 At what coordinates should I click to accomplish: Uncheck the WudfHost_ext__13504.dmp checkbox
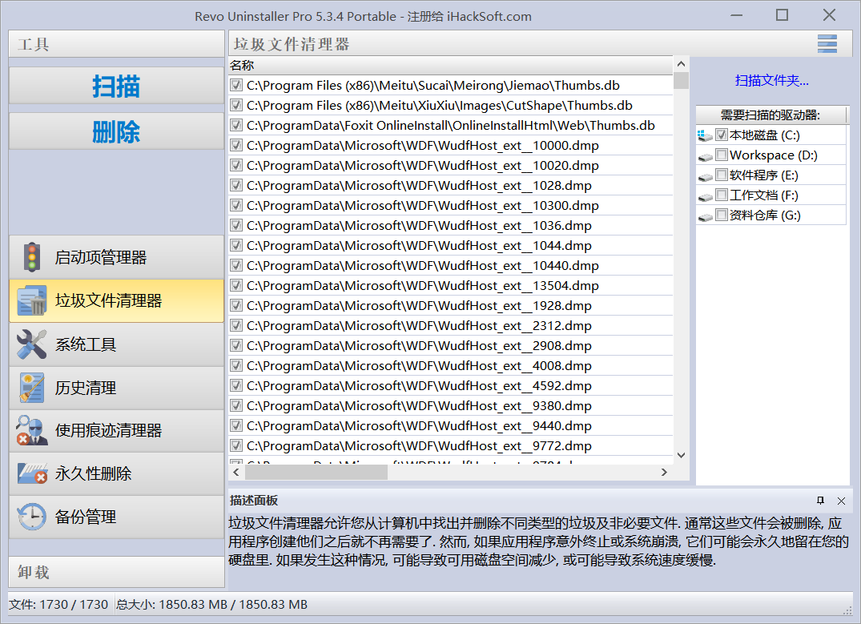[236, 286]
